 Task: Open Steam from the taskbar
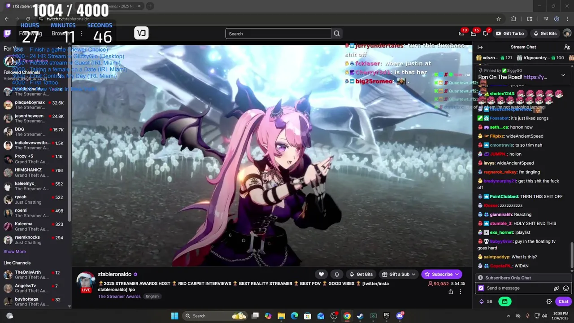[360, 316]
